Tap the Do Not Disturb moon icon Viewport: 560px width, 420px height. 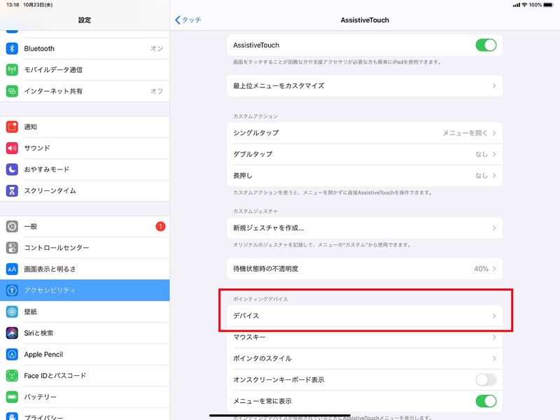[x=12, y=169]
